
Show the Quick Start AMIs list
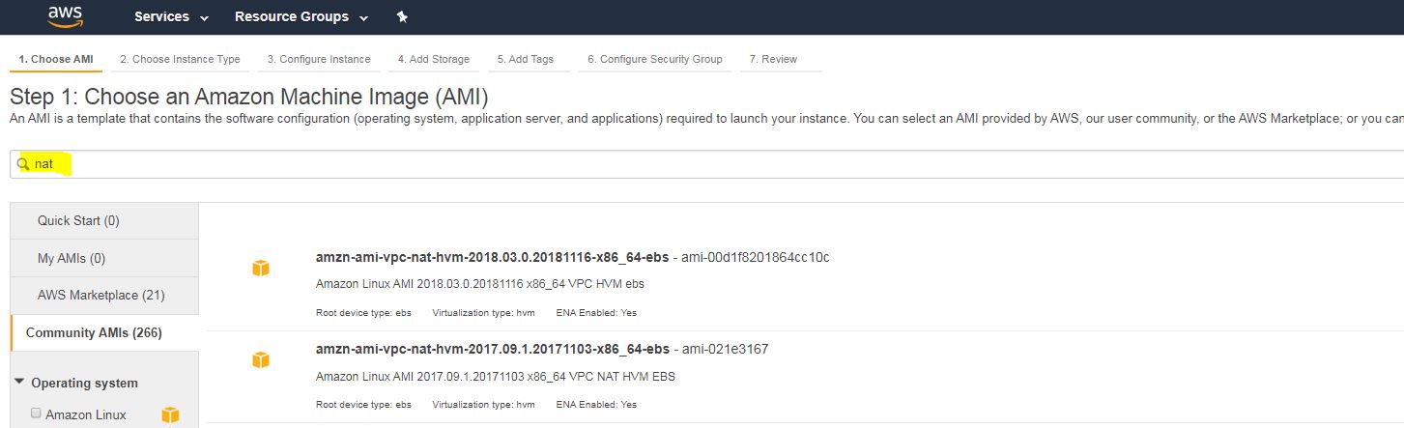[x=78, y=220]
